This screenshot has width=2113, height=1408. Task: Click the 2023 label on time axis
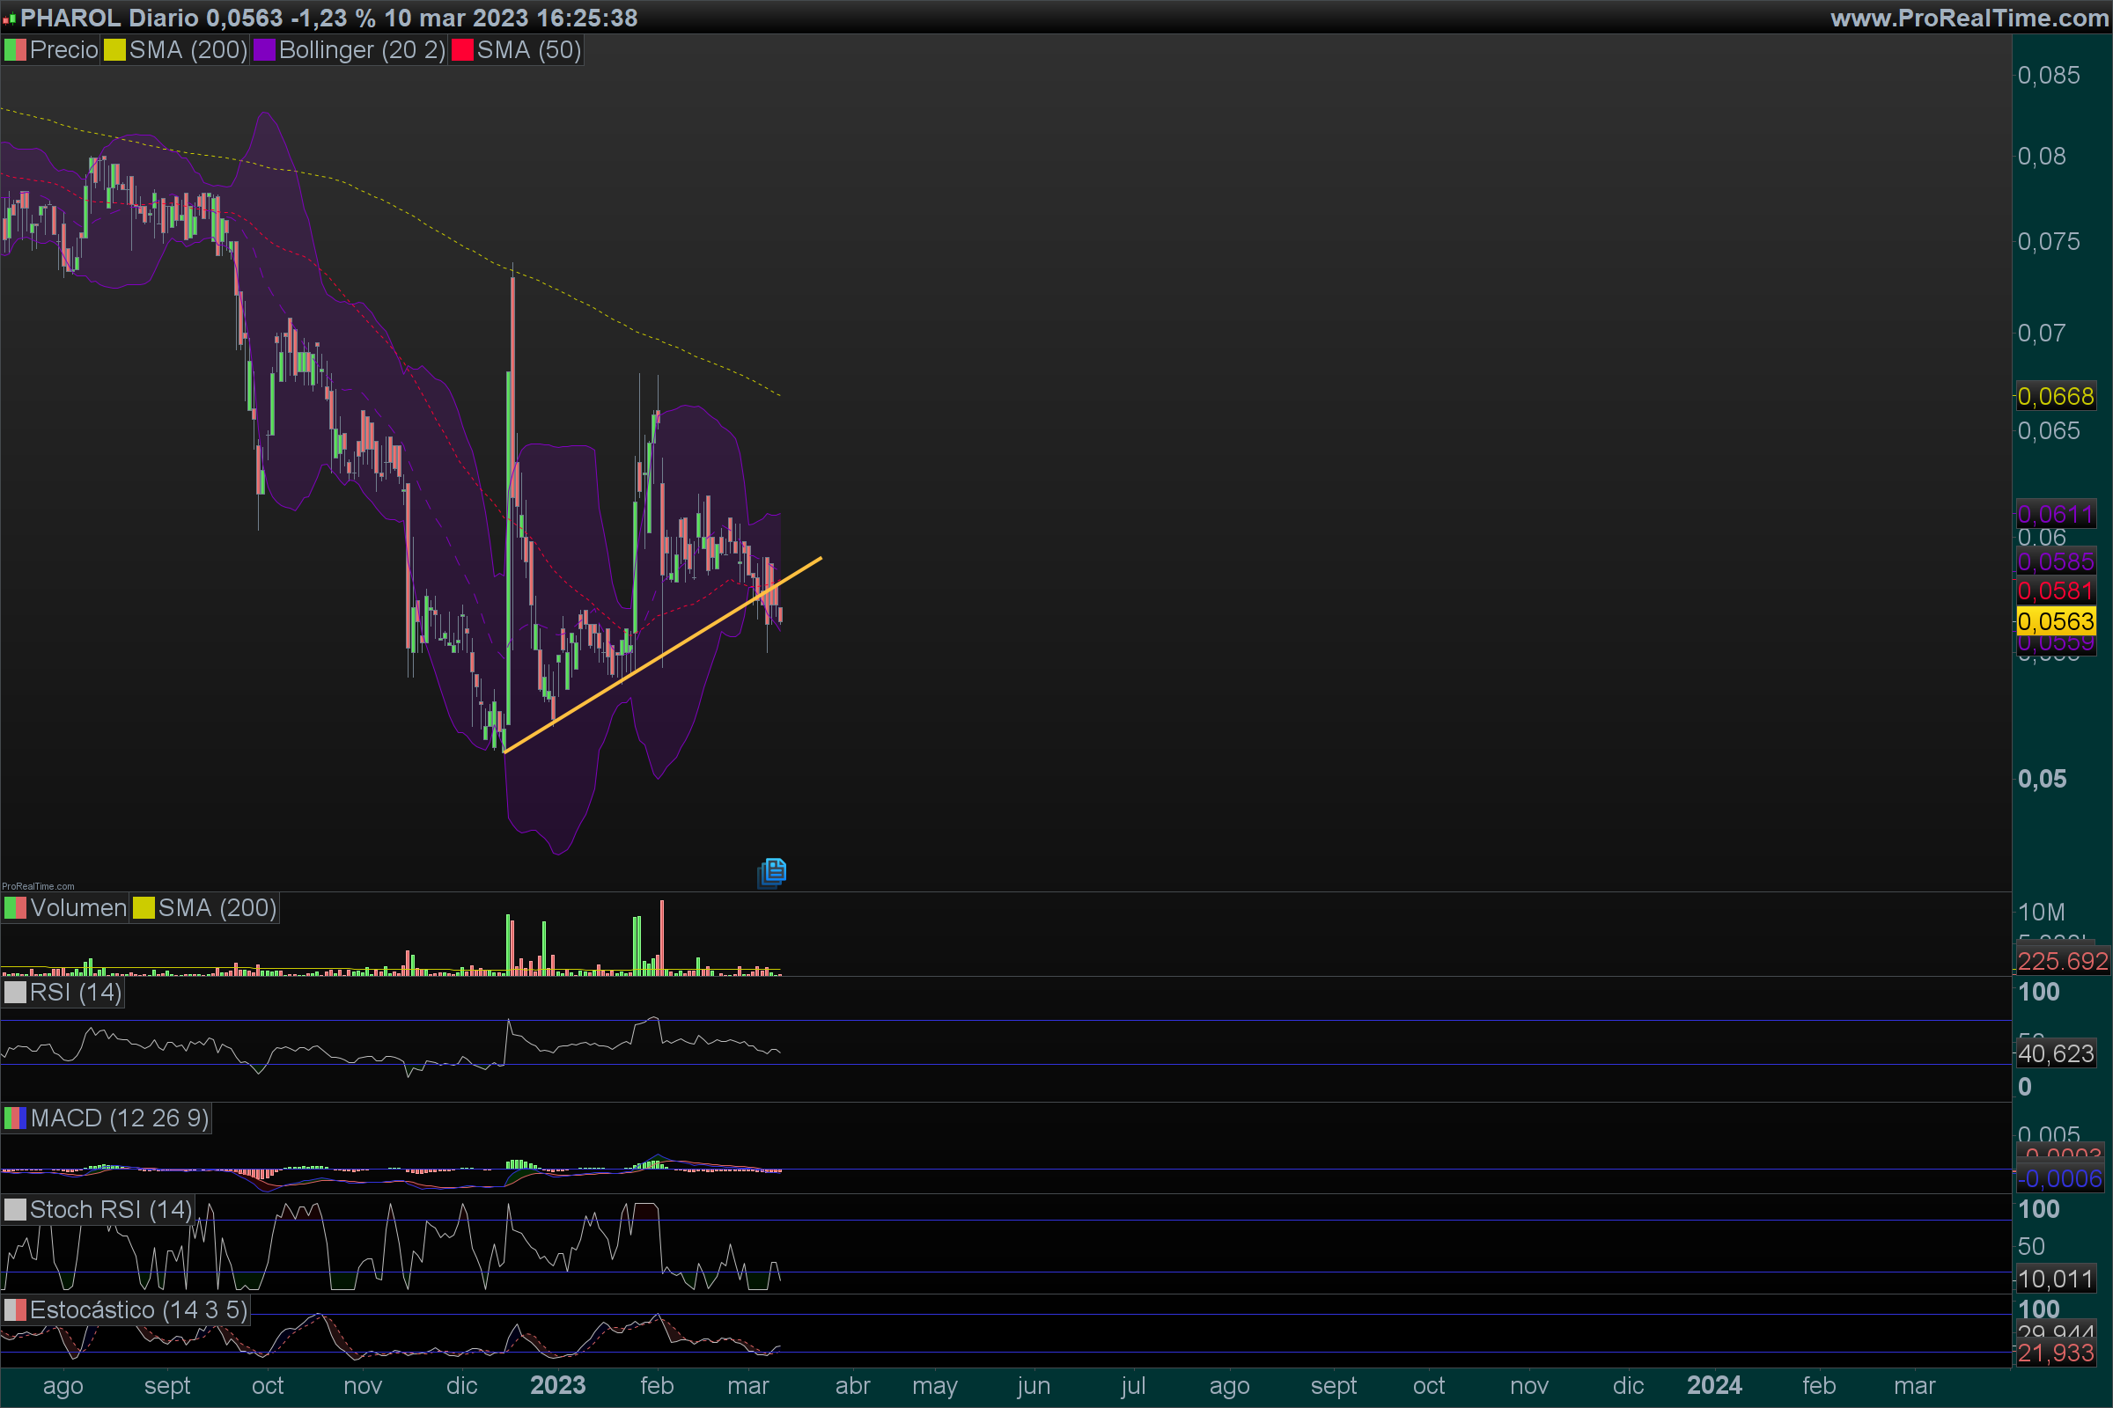click(558, 1385)
